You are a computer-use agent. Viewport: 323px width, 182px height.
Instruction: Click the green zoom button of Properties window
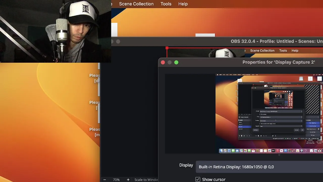click(x=176, y=62)
